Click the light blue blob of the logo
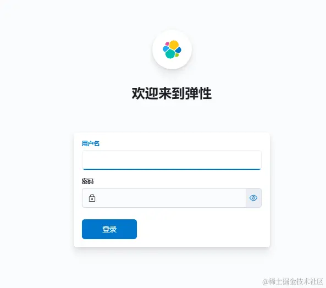This screenshot has width=326, height=288. (x=165, y=49)
